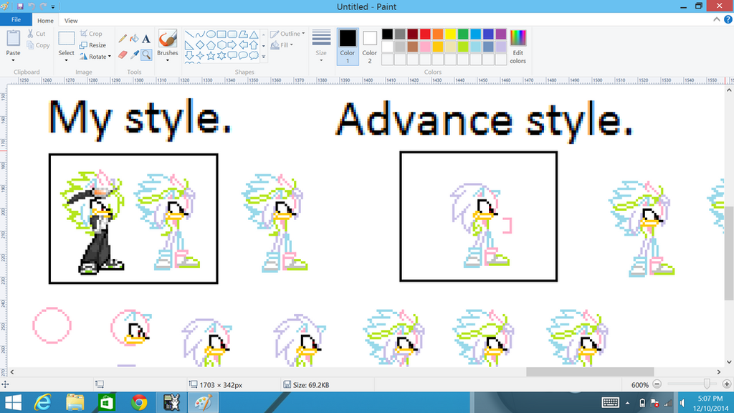This screenshot has width=734, height=413.
Task: Select the Magnifier tool
Action: point(146,54)
